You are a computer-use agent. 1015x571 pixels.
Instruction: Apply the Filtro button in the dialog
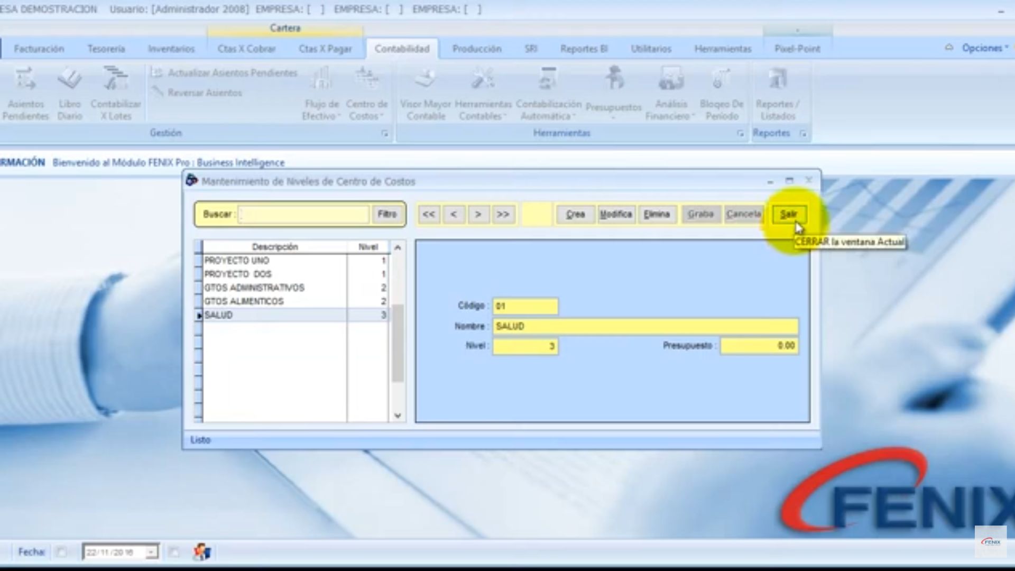[x=387, y=214]
